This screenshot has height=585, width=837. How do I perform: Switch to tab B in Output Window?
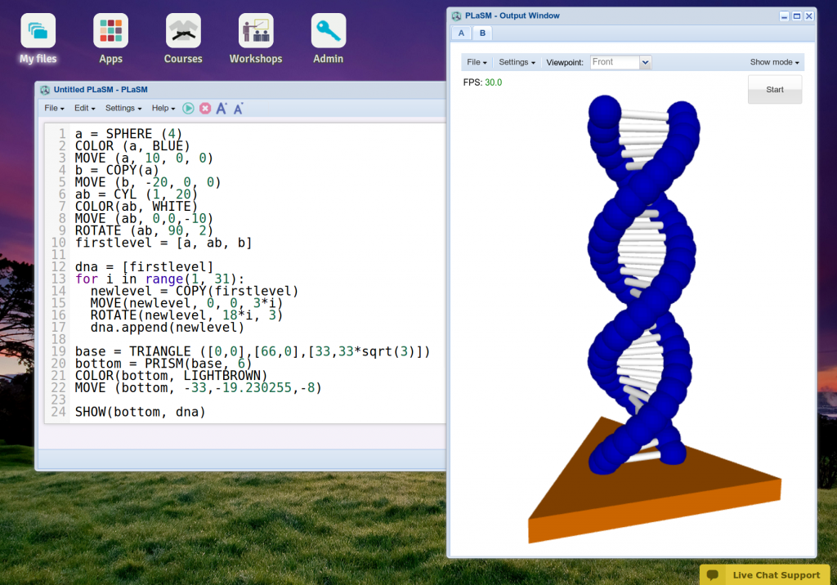pyautogui.click(x=482, y=33)
